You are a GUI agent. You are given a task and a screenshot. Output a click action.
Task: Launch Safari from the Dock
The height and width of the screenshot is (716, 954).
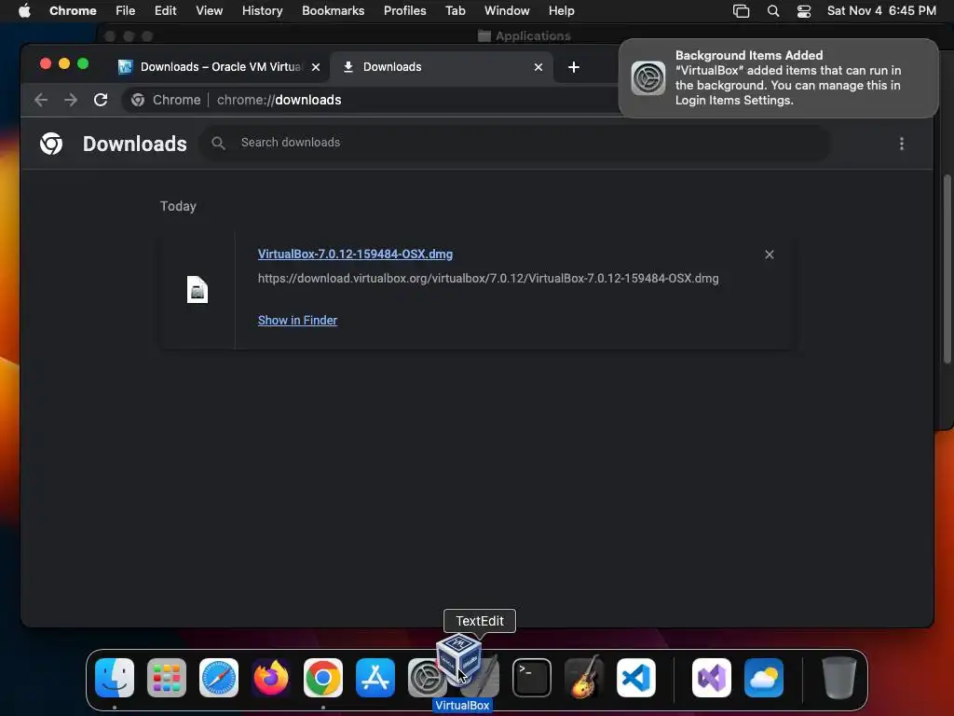pos(219,678)
